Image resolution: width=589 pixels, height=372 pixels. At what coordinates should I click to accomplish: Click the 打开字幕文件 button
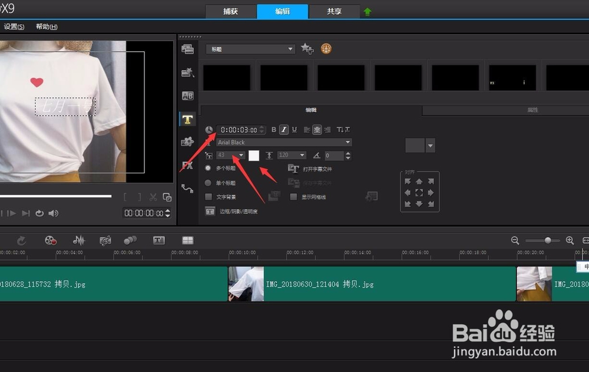312,169
